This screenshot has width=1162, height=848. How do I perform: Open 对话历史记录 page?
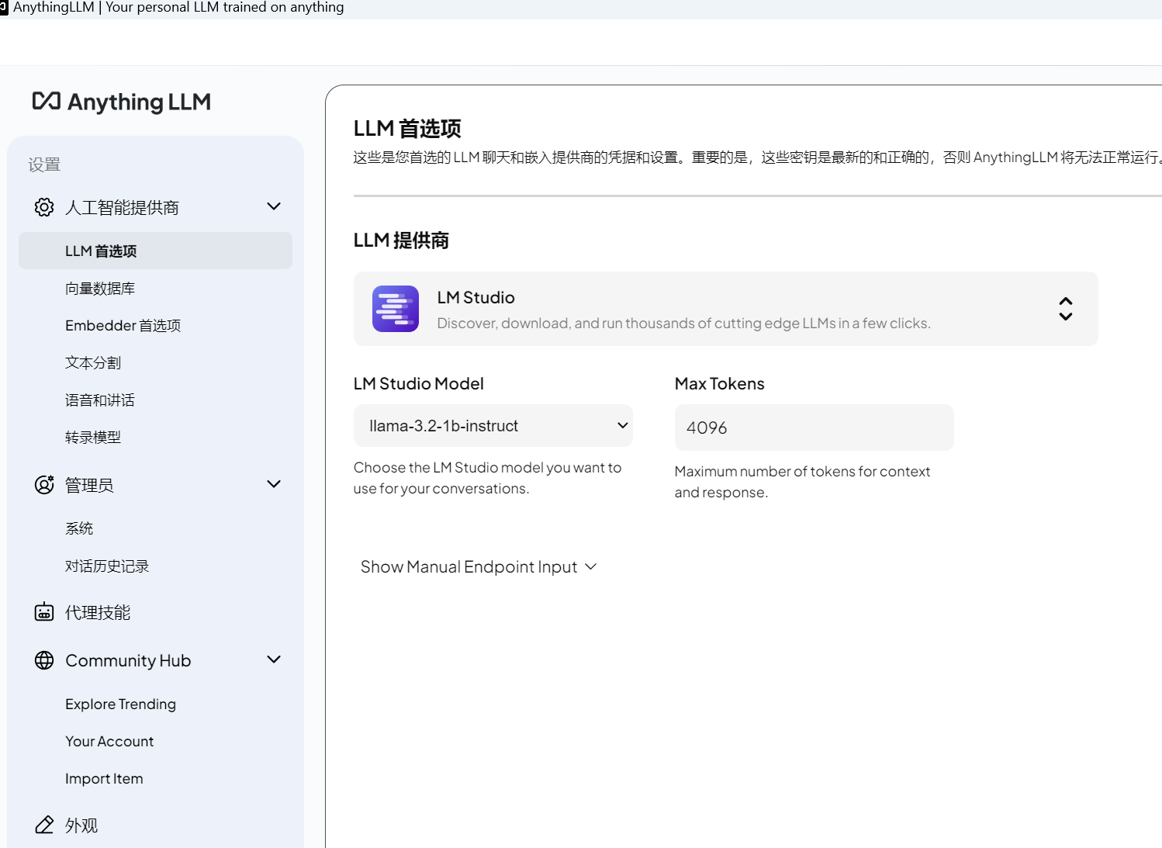tap(107, 566)
